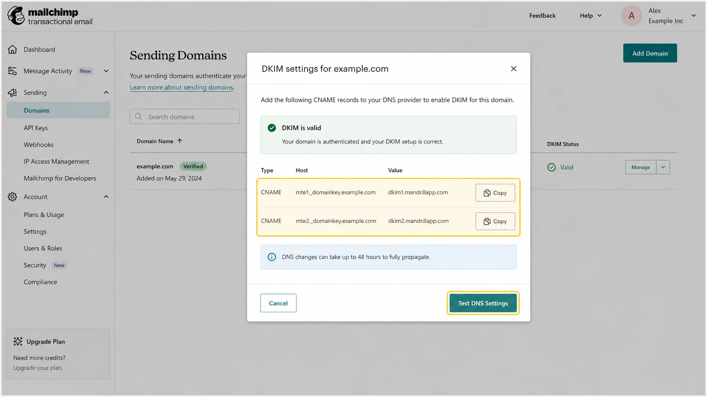Viewport: 707px width, 397px height.
Task: Click the user avatar with letter A
Action: click(x=631, y=16)
